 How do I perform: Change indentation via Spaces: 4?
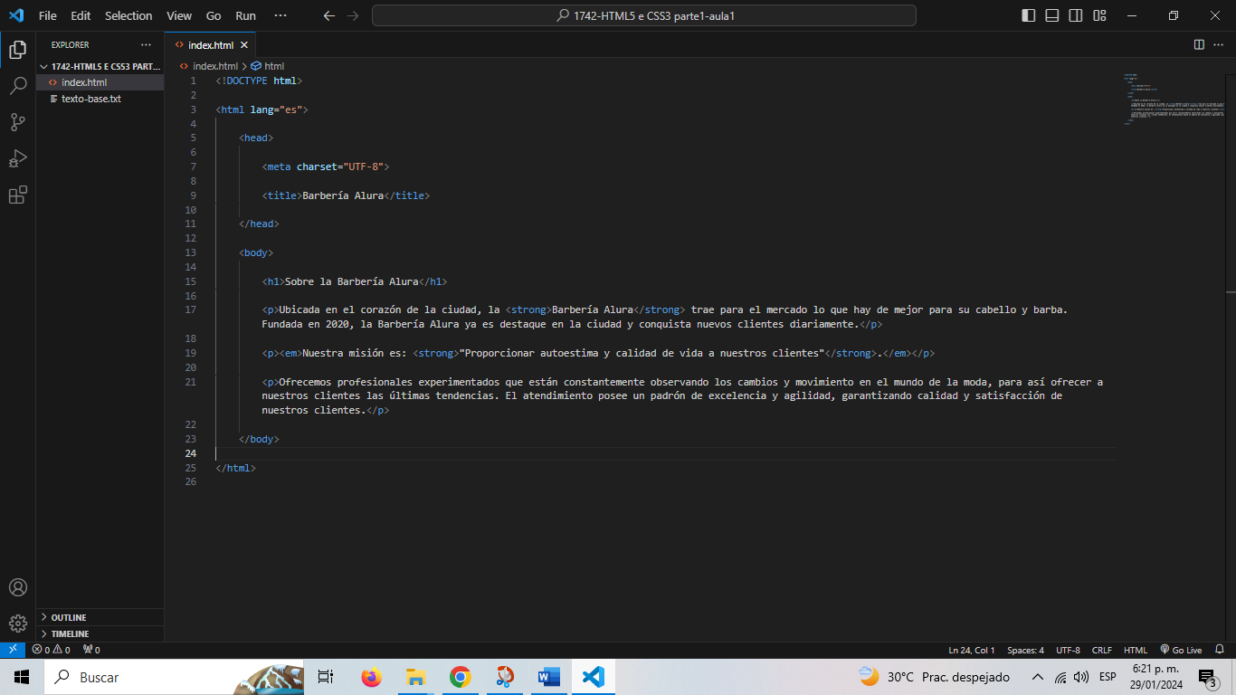tap(1025, 650)
